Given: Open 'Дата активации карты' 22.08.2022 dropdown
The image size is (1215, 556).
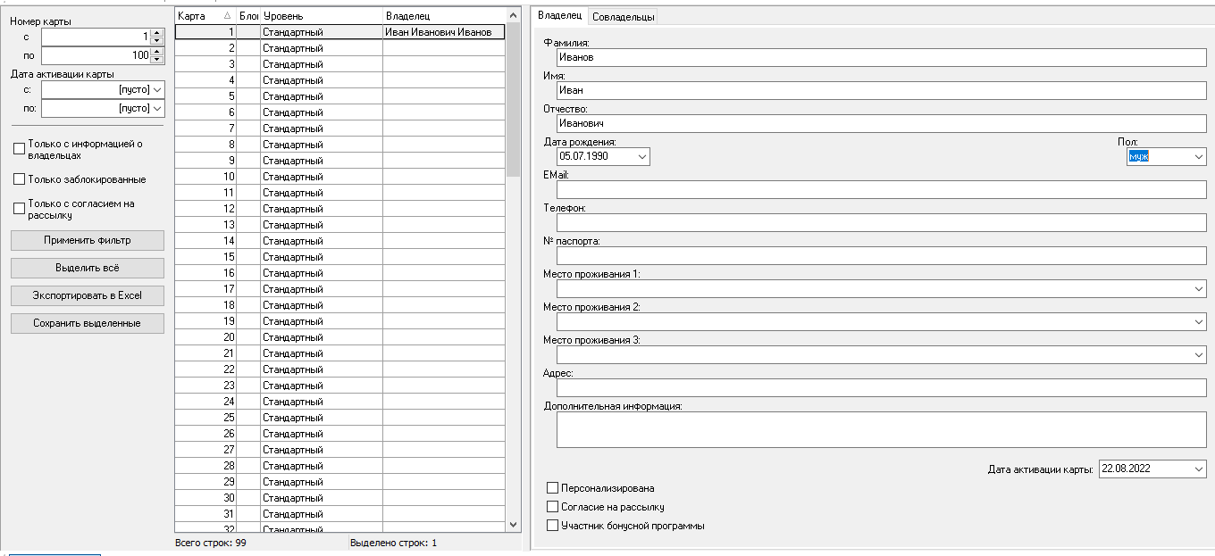Looking at the screenshot, I should click(1198, 469).
